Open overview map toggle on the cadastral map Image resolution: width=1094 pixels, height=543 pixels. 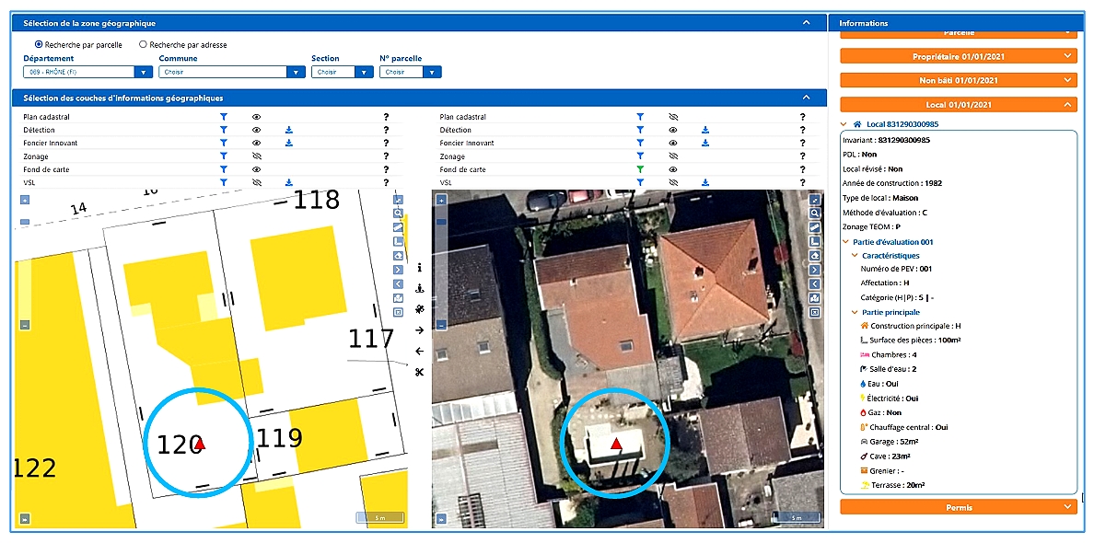pyautogui.click(x=25, y=518)
